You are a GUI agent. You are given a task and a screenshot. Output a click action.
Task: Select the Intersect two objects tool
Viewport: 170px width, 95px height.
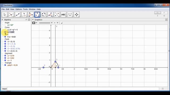11,15
